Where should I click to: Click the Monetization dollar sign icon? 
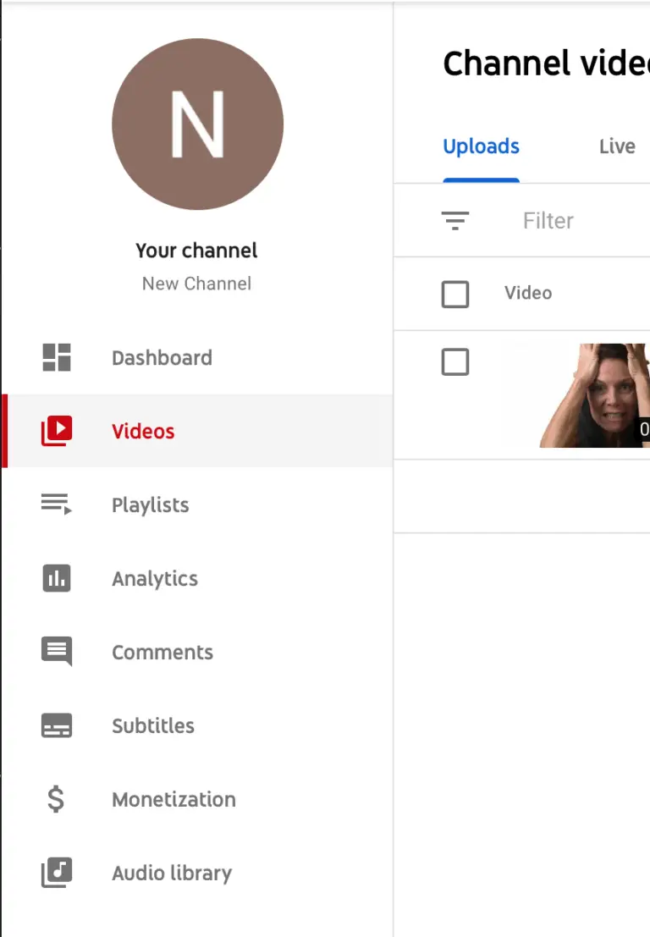point(56,799)
